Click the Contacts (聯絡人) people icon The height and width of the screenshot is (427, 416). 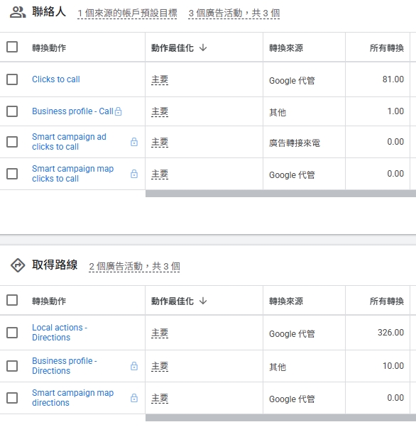click(18, 12)
